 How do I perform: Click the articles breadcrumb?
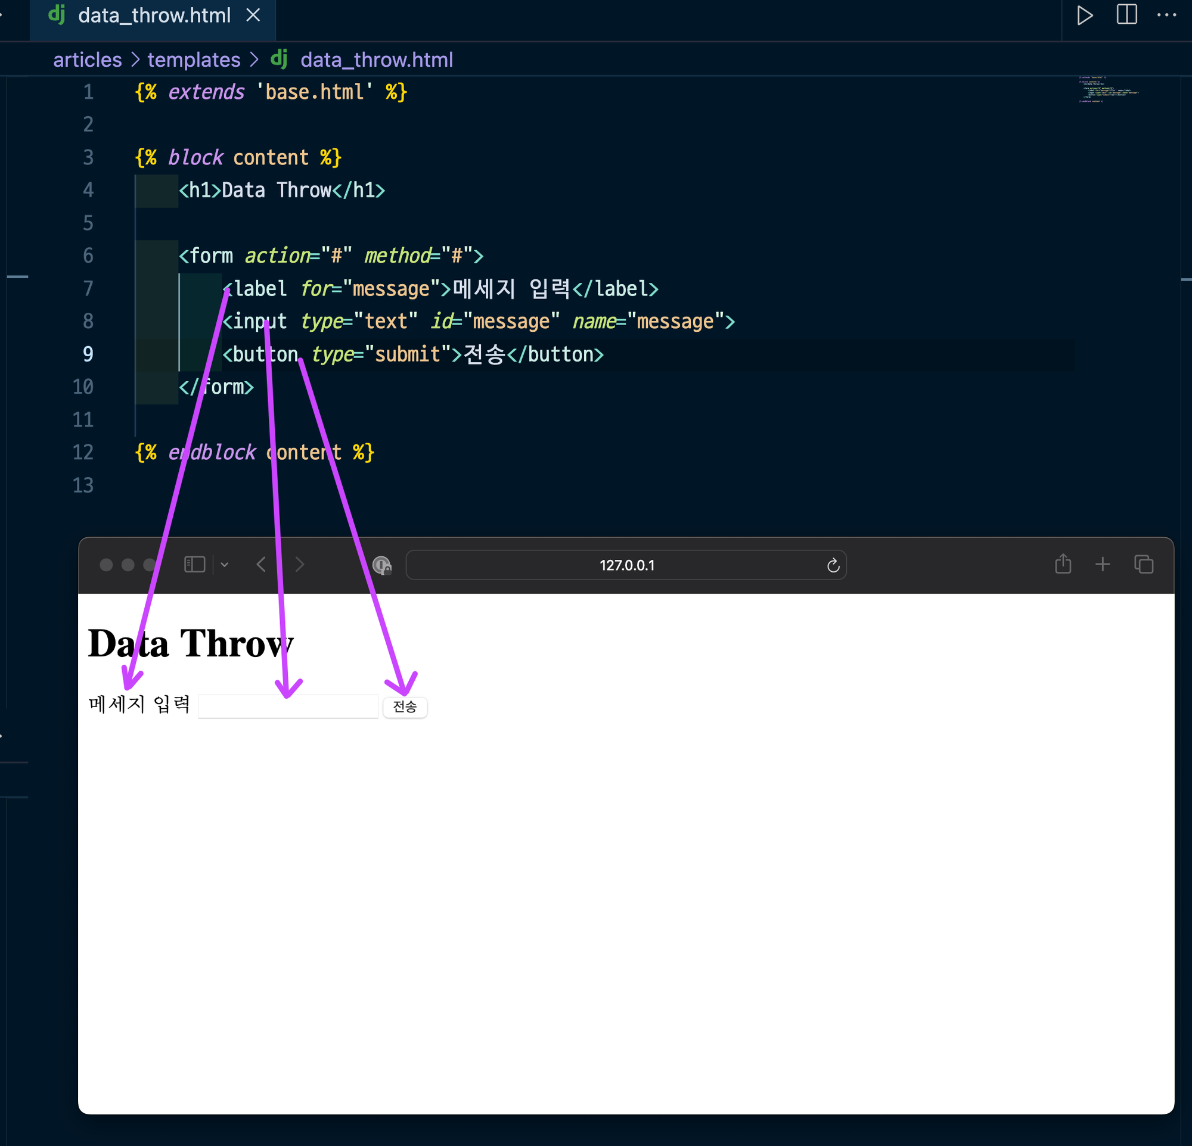point(87,60)
